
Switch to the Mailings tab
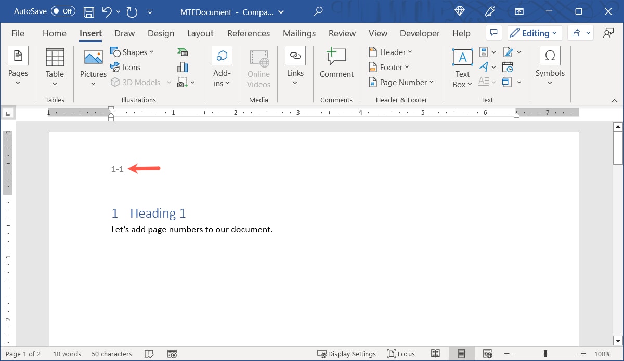point(299,33)
